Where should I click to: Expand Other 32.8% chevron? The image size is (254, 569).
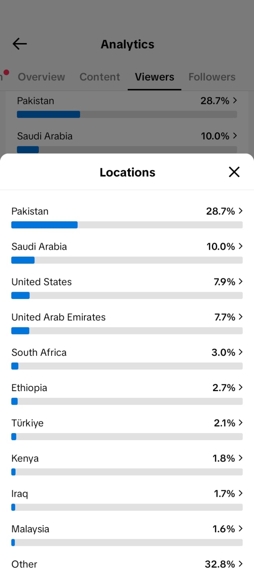click(241, 563)
